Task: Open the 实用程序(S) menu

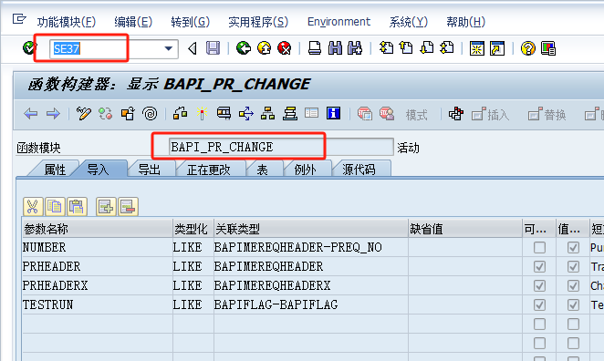Action: 258,22
